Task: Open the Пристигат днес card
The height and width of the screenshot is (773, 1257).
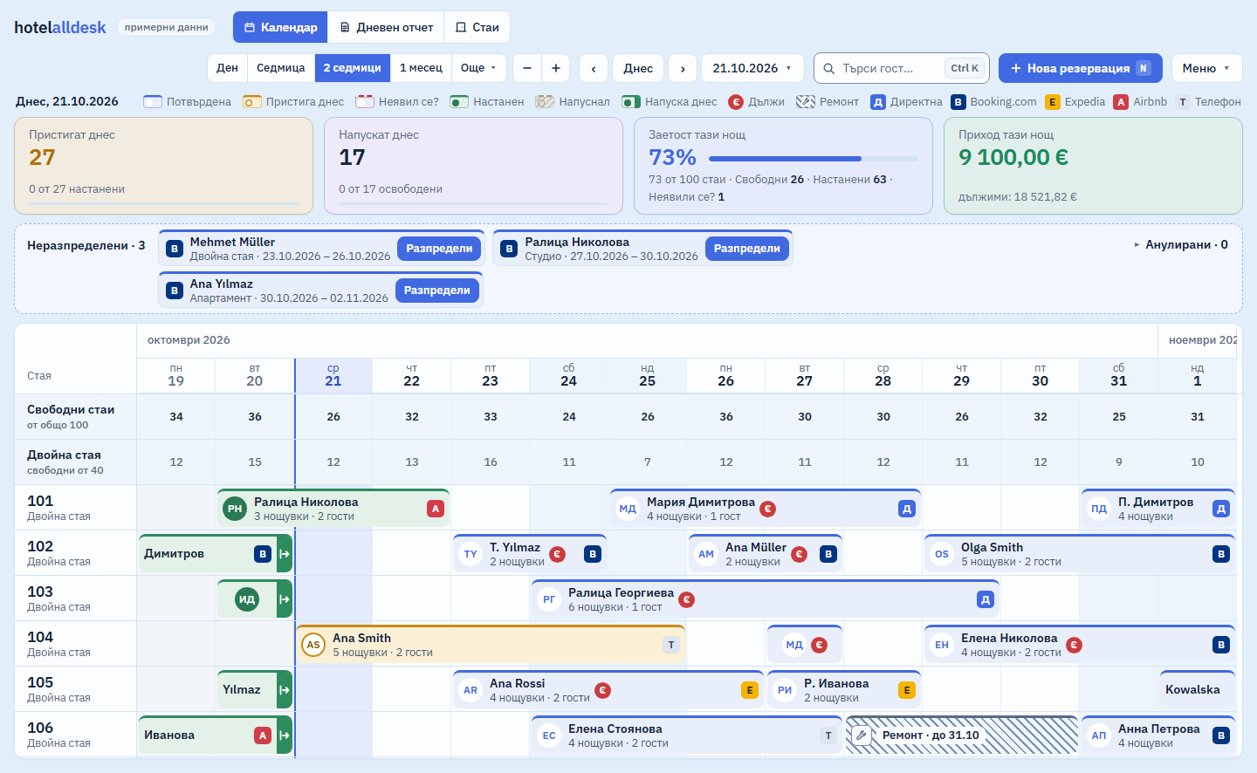Action: (x=163, y=166)
